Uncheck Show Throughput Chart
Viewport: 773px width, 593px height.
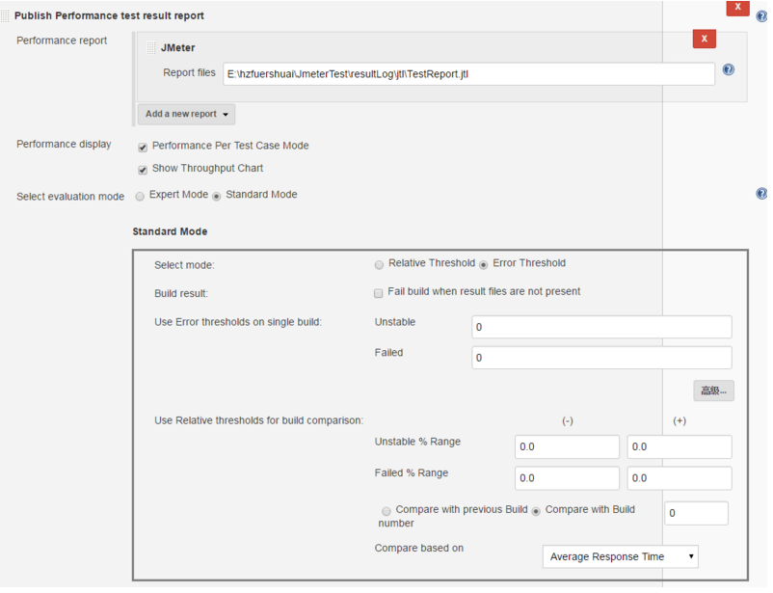pos(143,170)
